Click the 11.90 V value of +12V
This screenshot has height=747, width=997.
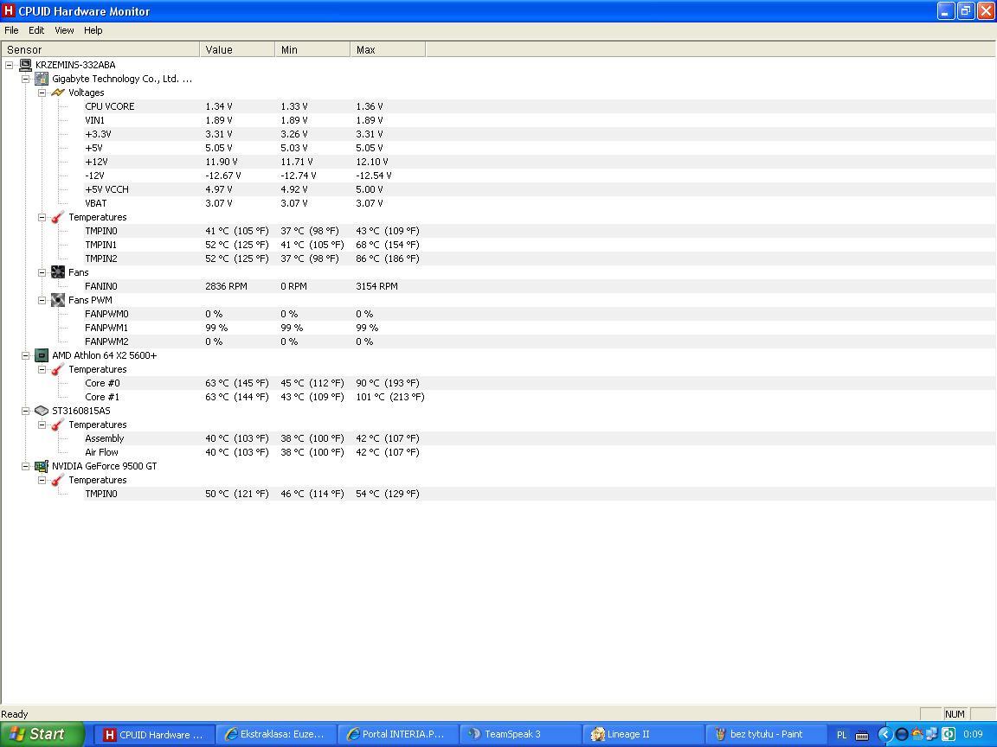pos(222,162)
